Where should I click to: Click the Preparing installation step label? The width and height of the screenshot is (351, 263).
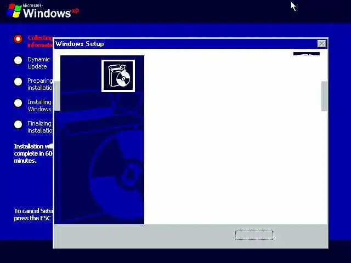pos(40,84)
